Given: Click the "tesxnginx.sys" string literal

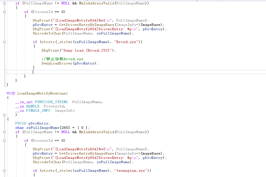Looking at the screenshot, I should pyautogui.click(x=131, y=171).
